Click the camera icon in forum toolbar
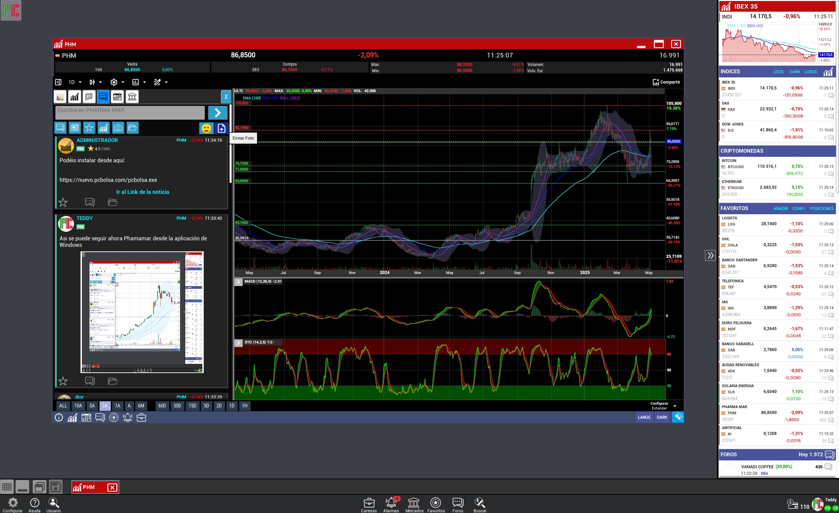 coord(118,128)
